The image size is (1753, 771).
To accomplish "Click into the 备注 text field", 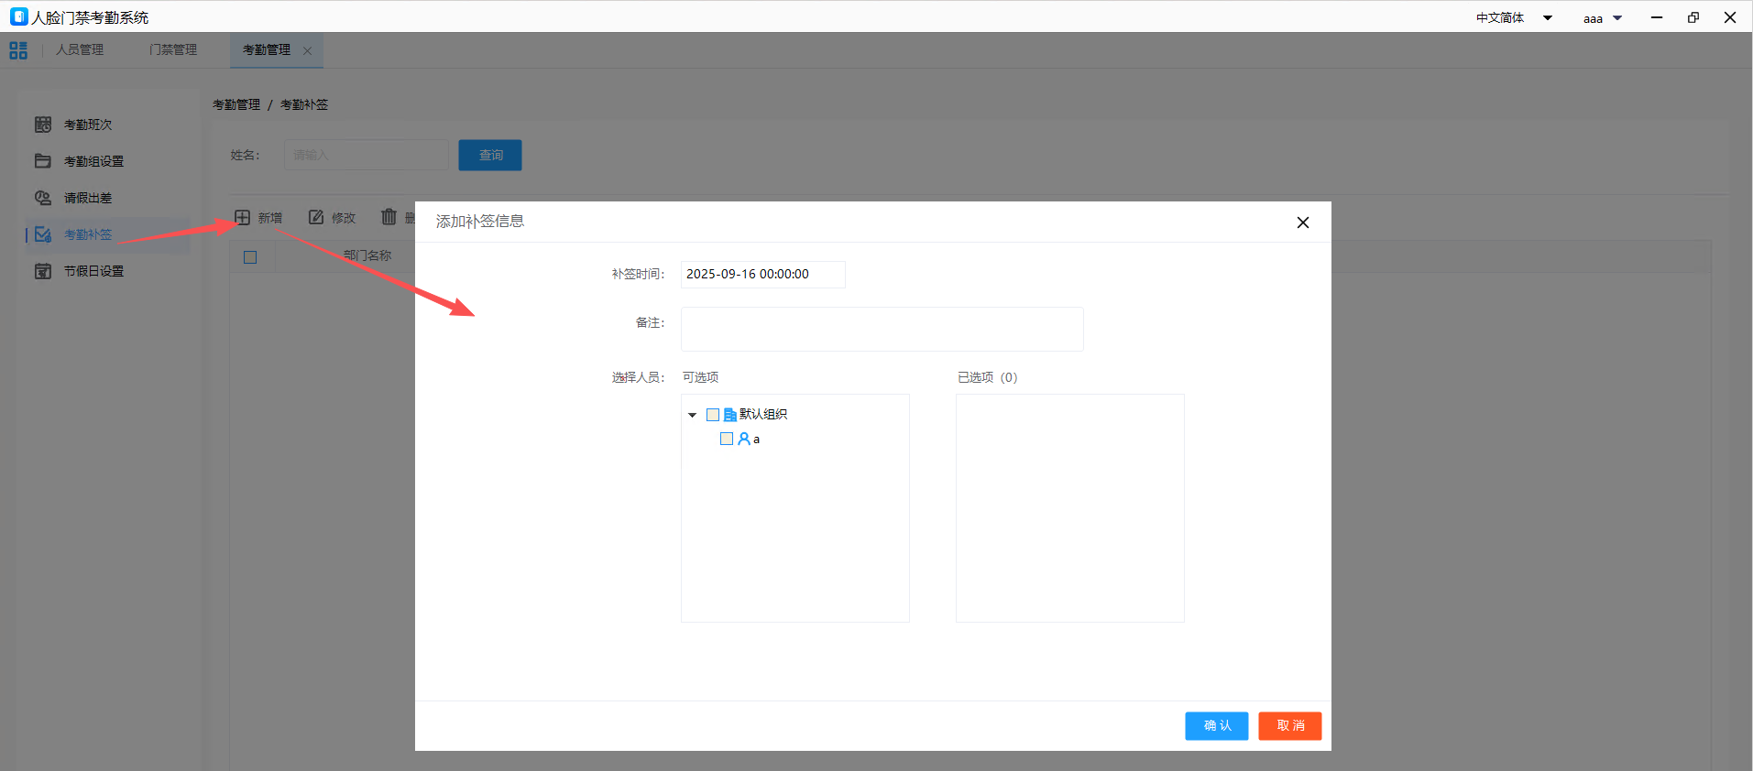I will 882,329.
